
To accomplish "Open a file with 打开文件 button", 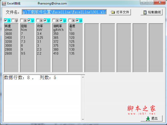I will coord(120,12).
